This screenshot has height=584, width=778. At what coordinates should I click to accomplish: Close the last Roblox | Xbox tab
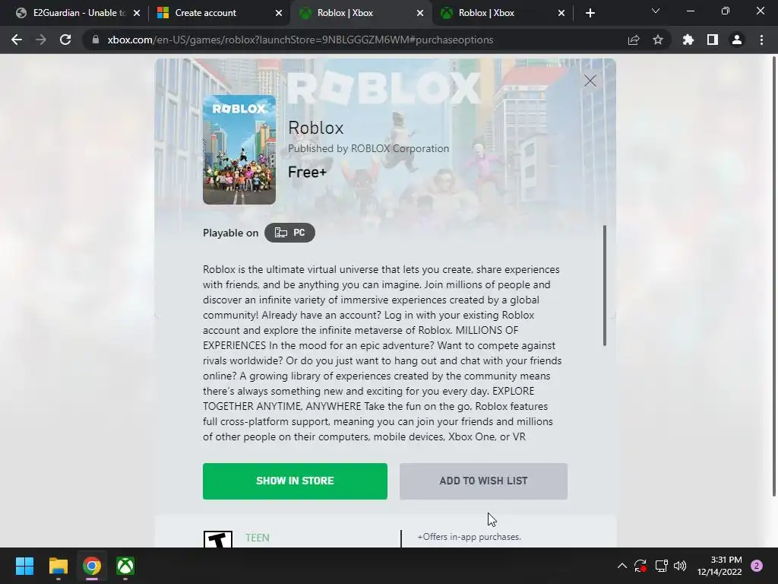561,13
